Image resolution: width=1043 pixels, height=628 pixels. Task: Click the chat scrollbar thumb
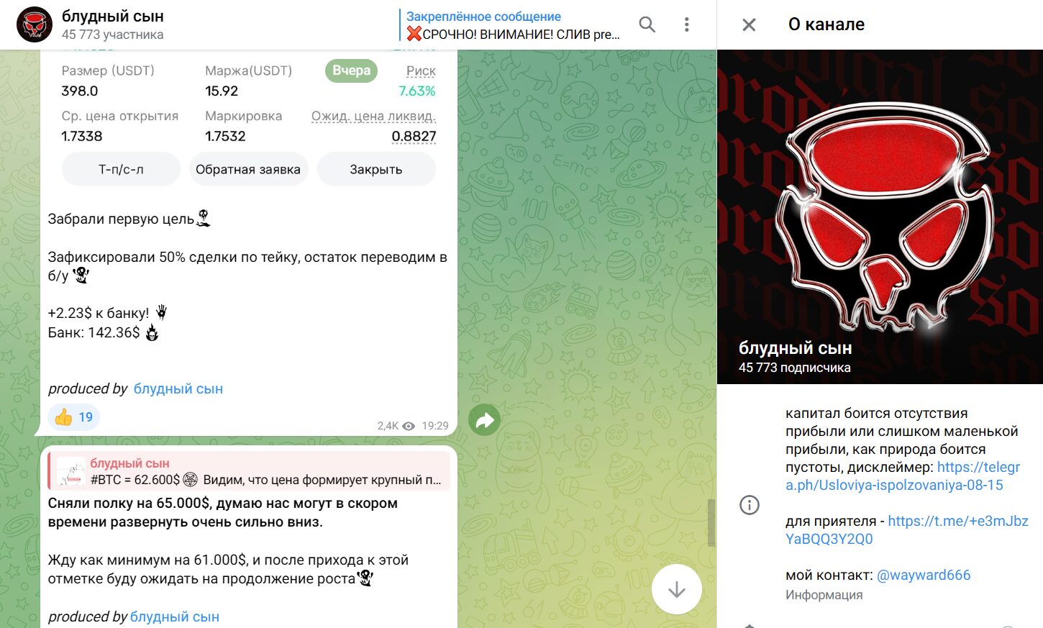[711, 523]
